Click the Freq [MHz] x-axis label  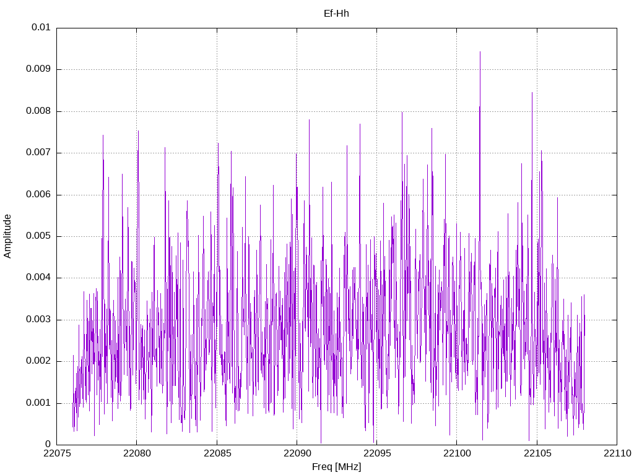(336, 467)
